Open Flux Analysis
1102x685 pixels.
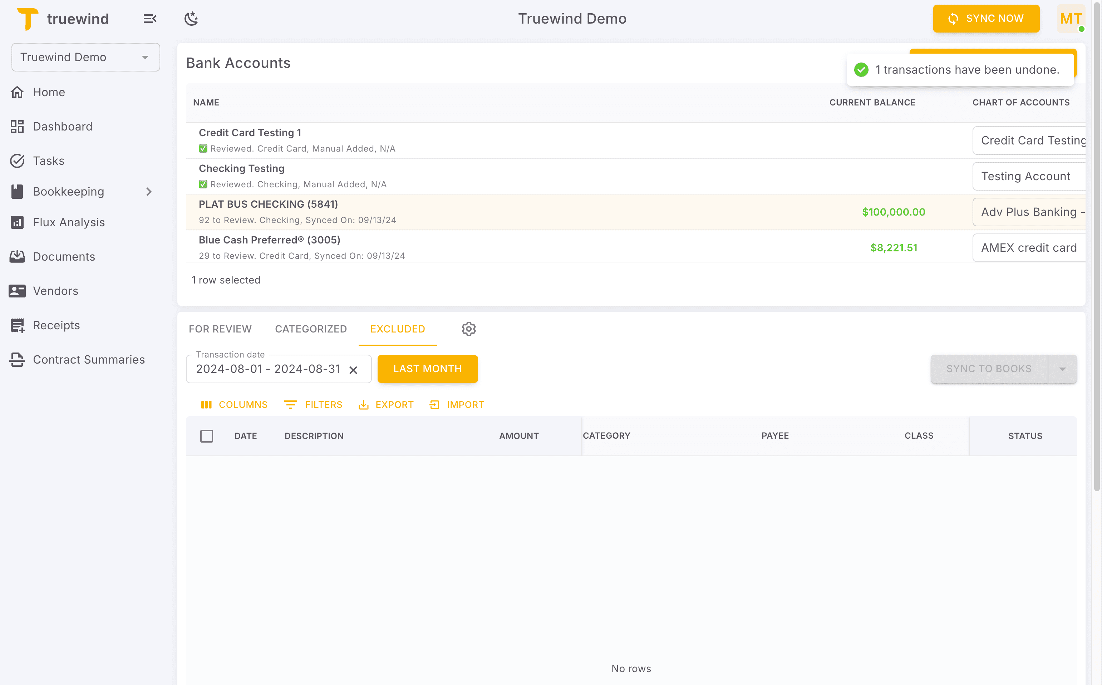point(68,222)
